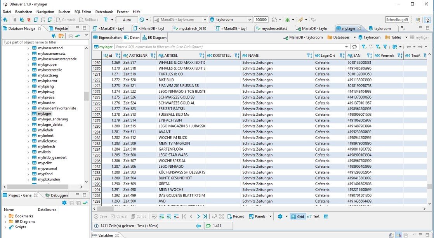The image size is (434, 238).
Task: Open the MariaDB - taylorcom connection dropdown
Action: coord(179,19)
